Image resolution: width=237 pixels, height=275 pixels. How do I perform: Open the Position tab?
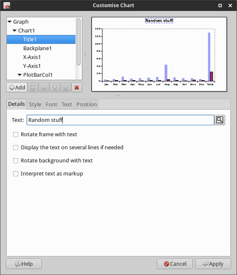[86, 105]
